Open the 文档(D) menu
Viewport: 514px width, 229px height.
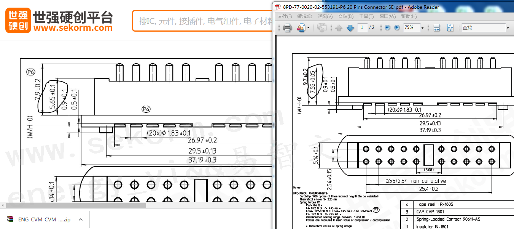[346, 16]
